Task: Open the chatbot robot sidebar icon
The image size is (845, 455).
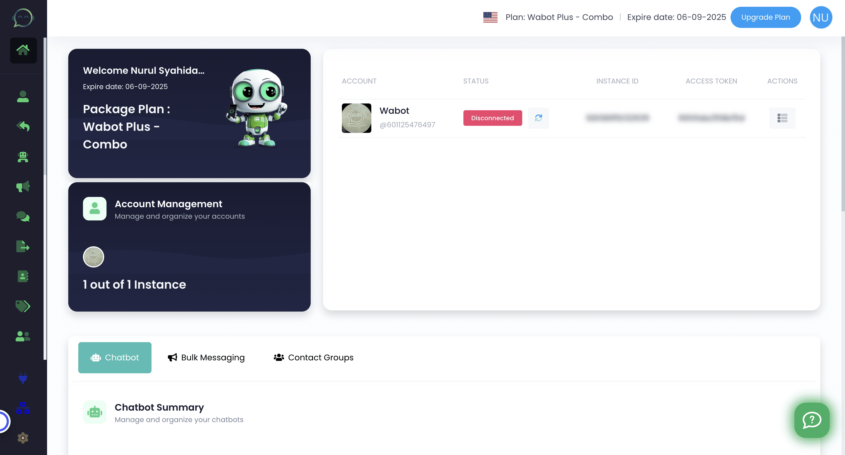Action: [23, 157]
